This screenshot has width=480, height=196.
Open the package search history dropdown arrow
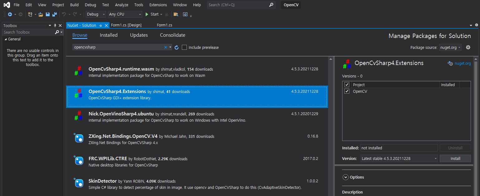point(170,47)
